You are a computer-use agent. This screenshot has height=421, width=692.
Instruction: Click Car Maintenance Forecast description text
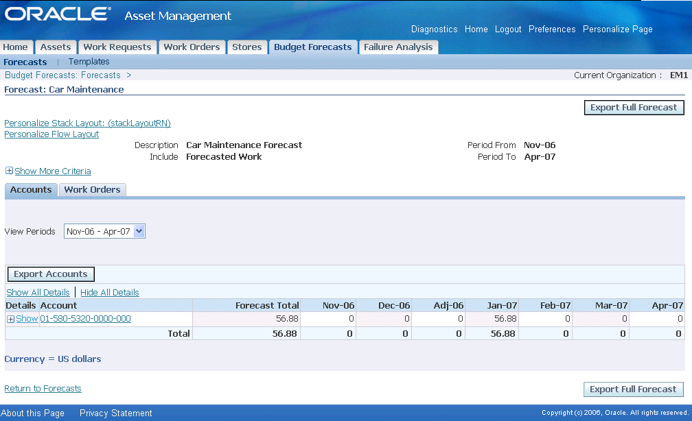tap(244, 145)
